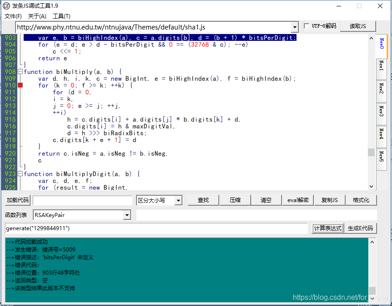Click output line '该类型结果此版本不支持'
Screen dimensions: 392x306
(x=40, y=288)
